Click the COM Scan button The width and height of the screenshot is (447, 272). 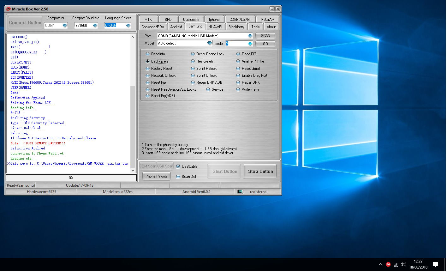148,166
